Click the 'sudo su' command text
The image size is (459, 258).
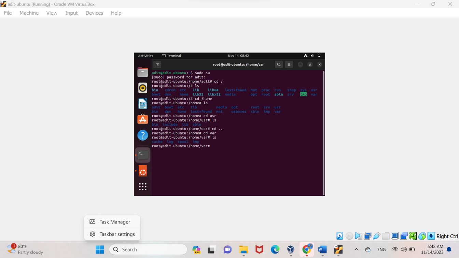click(202, 73)
